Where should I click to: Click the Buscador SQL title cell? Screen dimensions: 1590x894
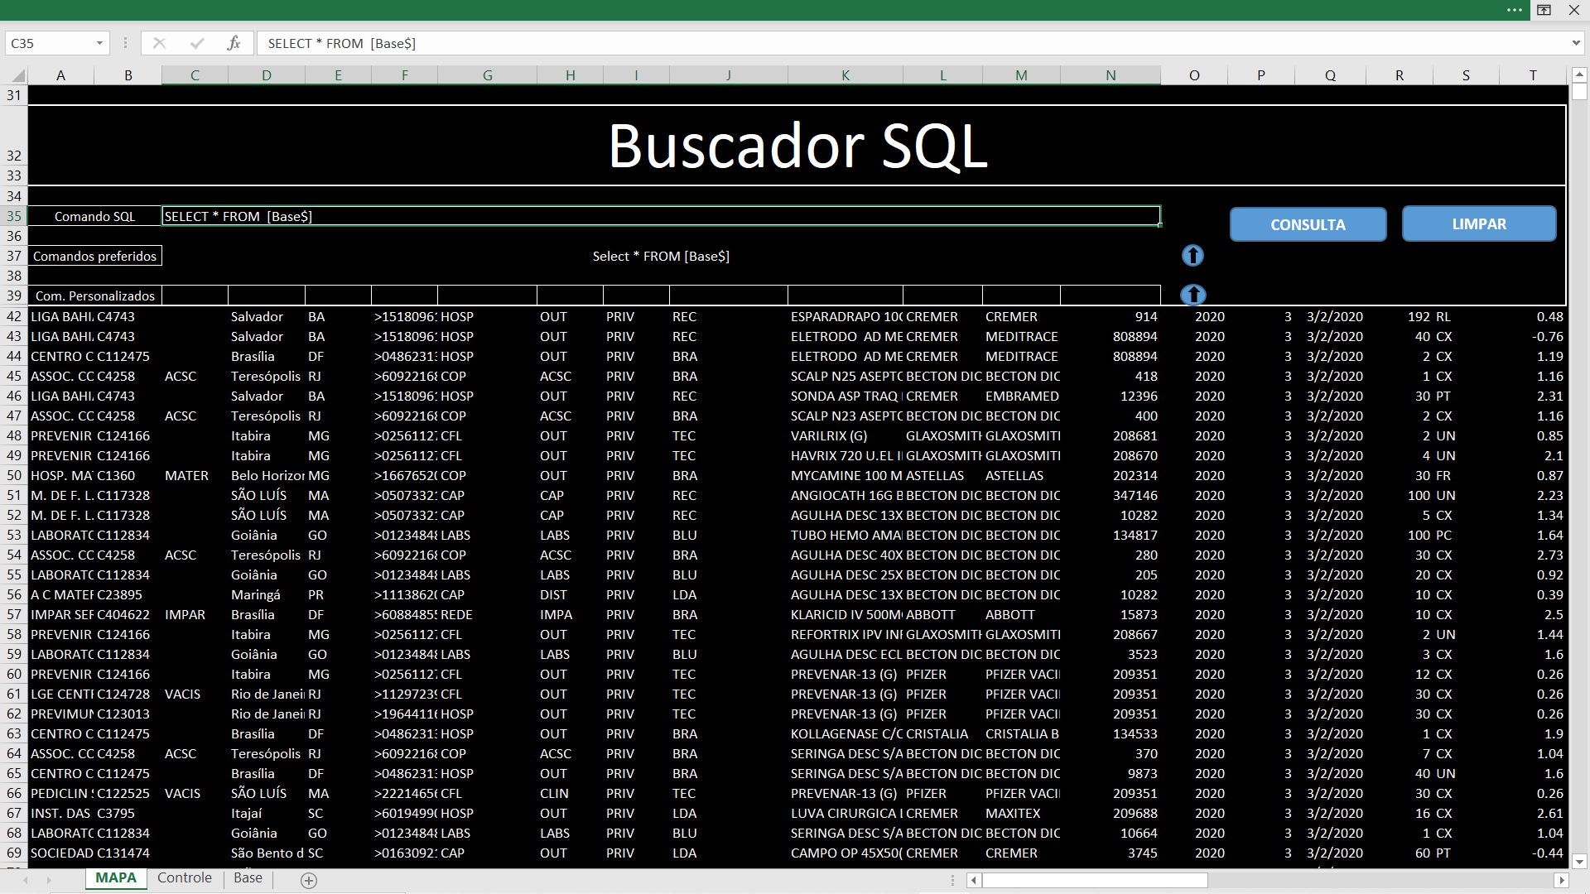(x=797, y=146)
